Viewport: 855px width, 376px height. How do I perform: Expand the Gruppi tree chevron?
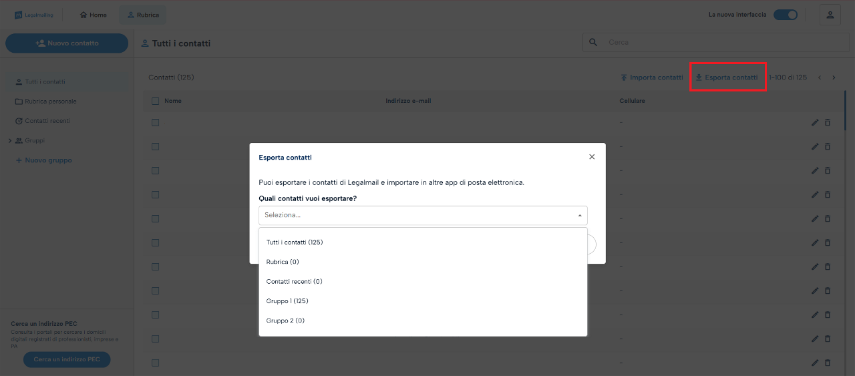coord(10,141)
